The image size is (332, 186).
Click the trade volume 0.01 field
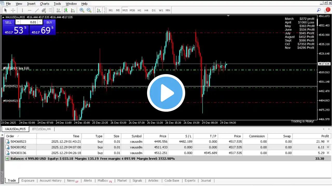(x=29, y=22)
